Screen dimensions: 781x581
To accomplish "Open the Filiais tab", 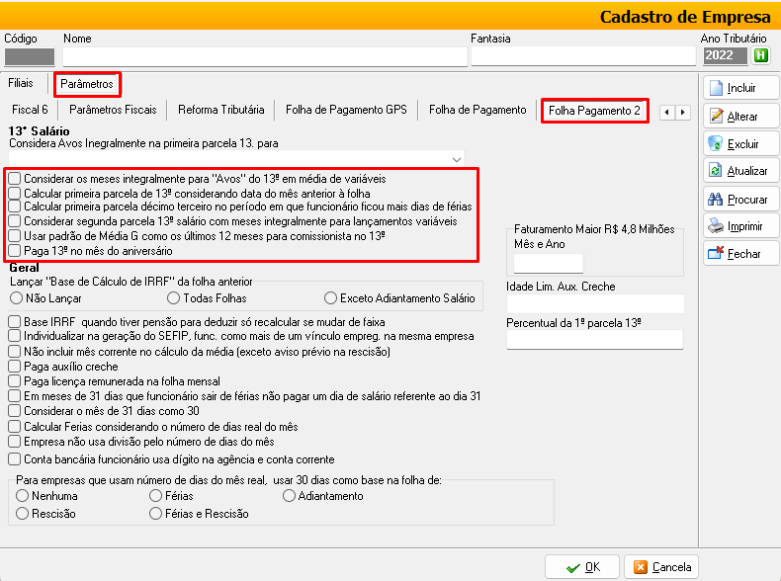I will [21, 84].
